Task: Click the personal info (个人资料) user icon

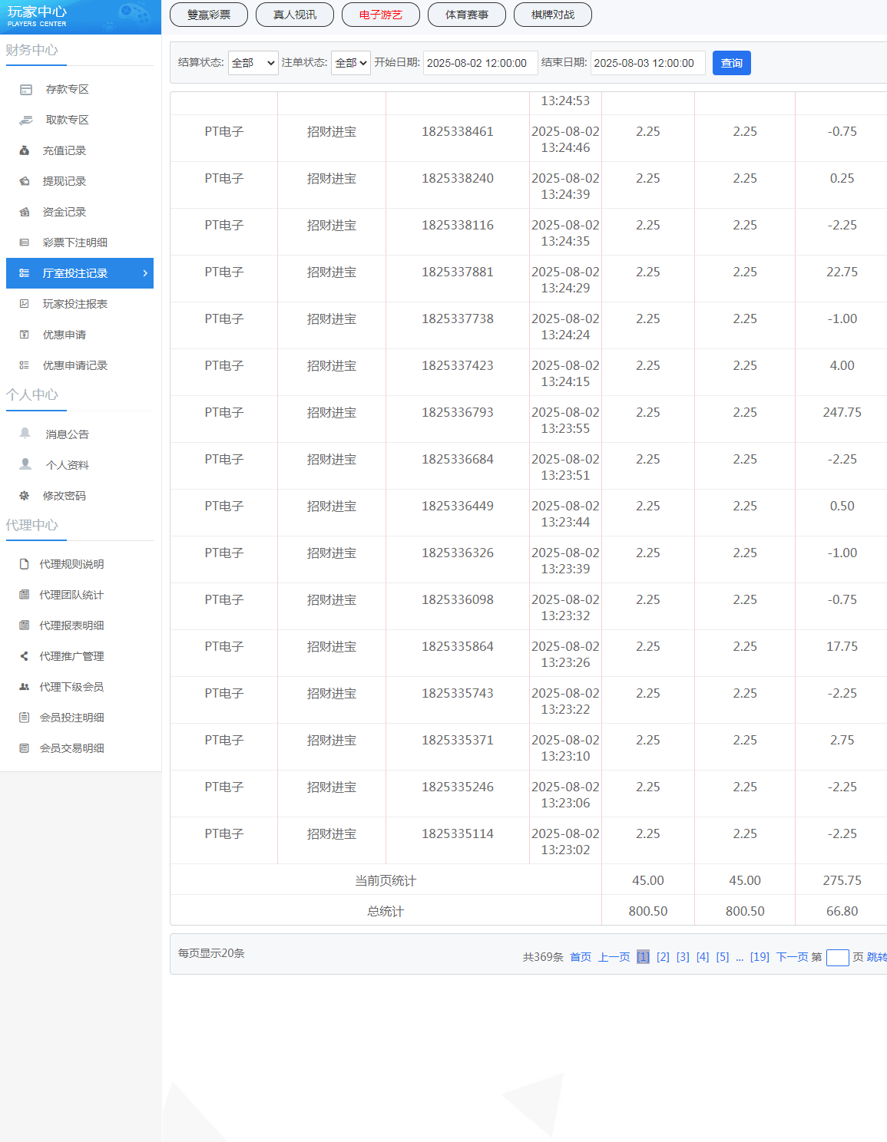Action: click(25, 464)
